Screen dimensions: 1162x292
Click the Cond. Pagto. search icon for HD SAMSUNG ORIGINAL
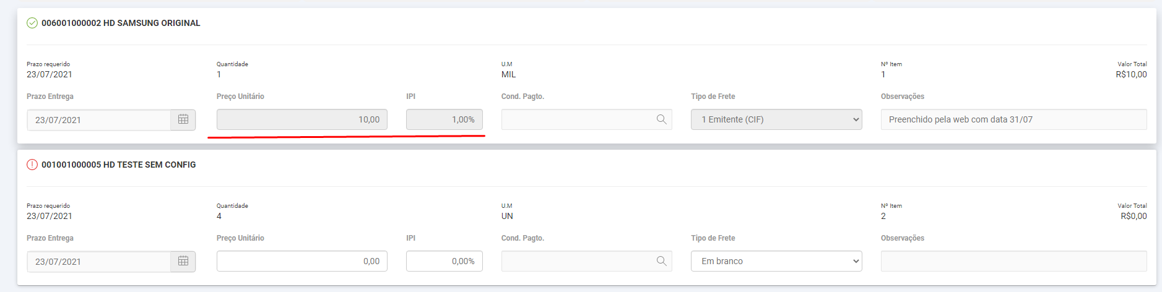(x=661, y=119)
